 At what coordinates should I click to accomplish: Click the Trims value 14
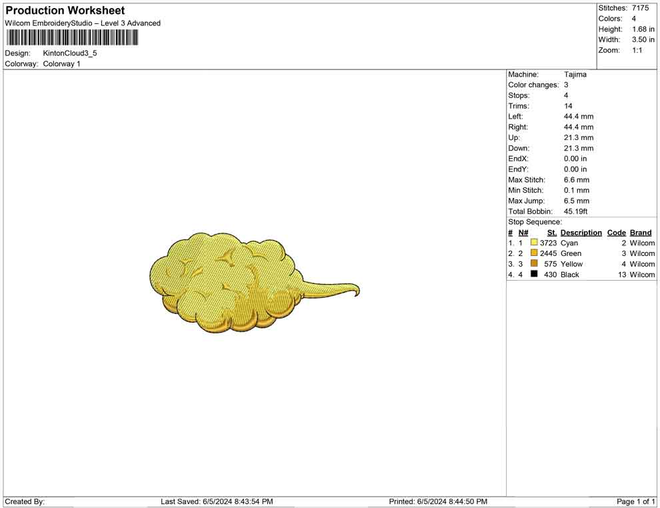pyautogui.click(x=568, y=106)
